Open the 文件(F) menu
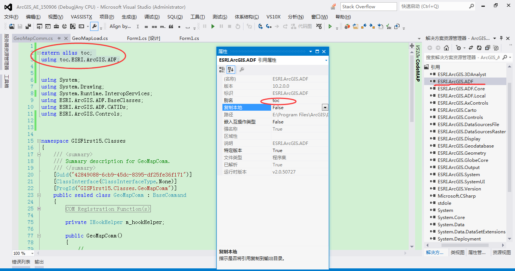Viewport: 515px width, 271px height. (x=11, y=17)
